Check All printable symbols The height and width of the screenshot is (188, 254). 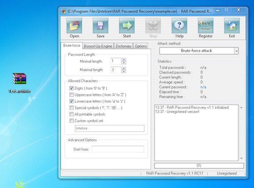pos(71,114)
